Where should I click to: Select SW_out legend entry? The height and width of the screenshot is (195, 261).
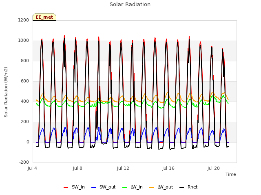(103, 187)
